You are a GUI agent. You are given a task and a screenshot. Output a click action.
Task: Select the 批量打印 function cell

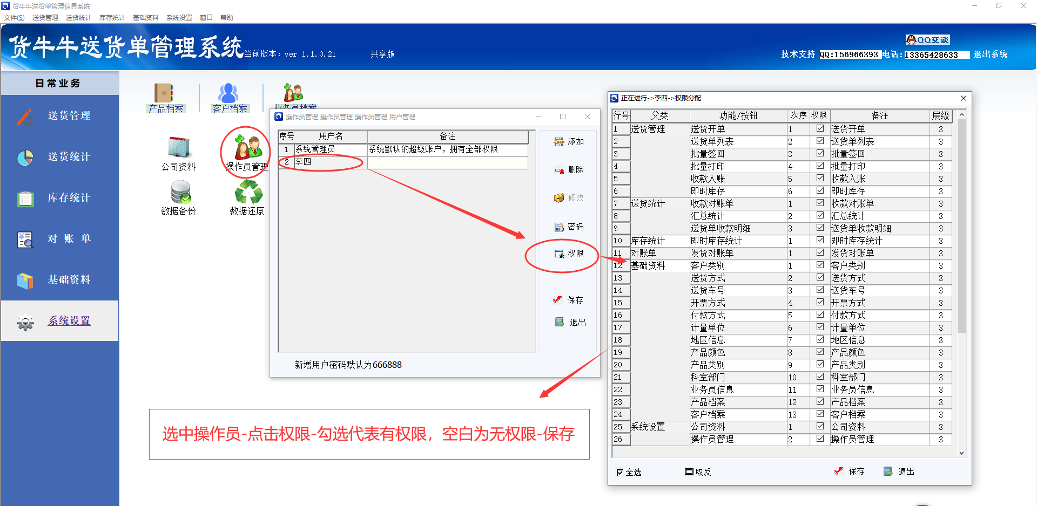tap(738, 167)
